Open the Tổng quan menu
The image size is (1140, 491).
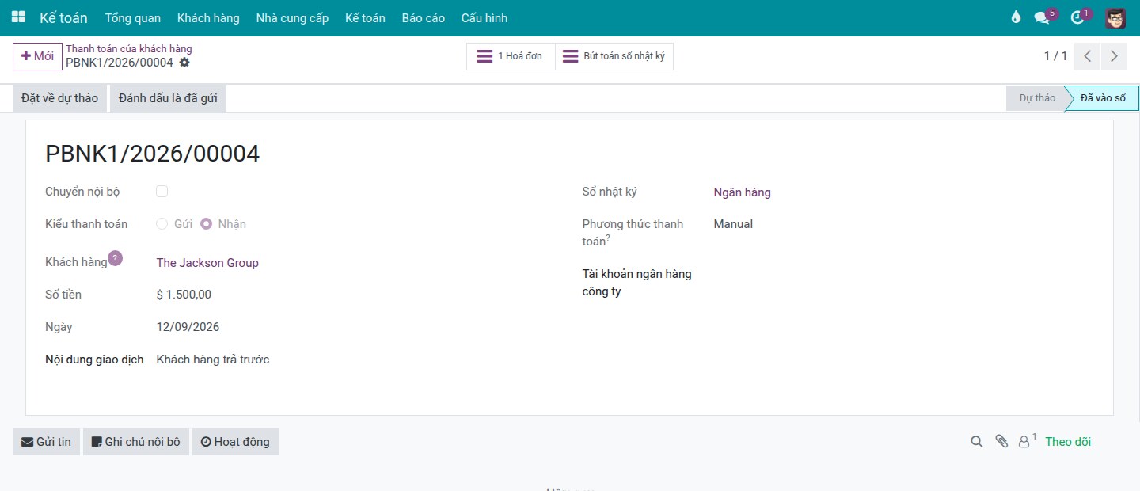pyautogui.click(x=132, y=18)
